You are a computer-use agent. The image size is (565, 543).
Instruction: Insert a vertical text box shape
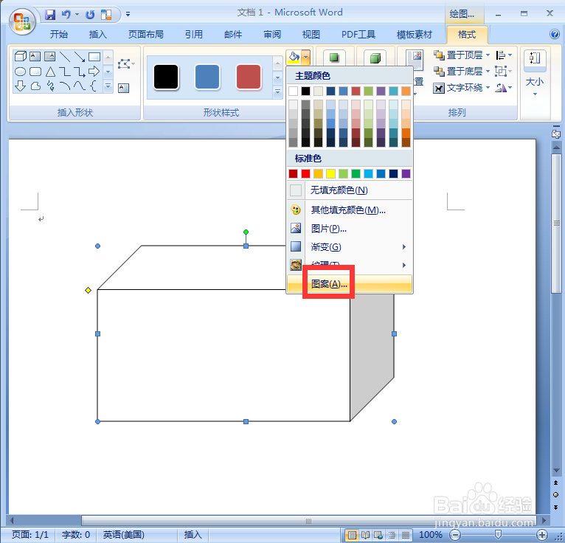click(x=49, y=56)
